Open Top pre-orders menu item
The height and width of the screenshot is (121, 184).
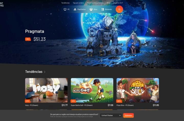[x=78, y=3]
